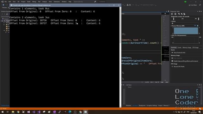
Task: Open Diagnostic Tools window options dropdown
Action: click(198, 11)
